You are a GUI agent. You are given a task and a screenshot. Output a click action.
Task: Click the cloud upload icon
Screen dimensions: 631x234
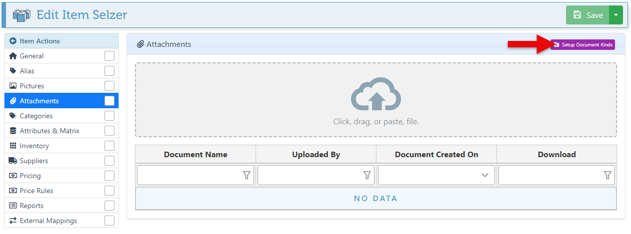pos(376,94)
